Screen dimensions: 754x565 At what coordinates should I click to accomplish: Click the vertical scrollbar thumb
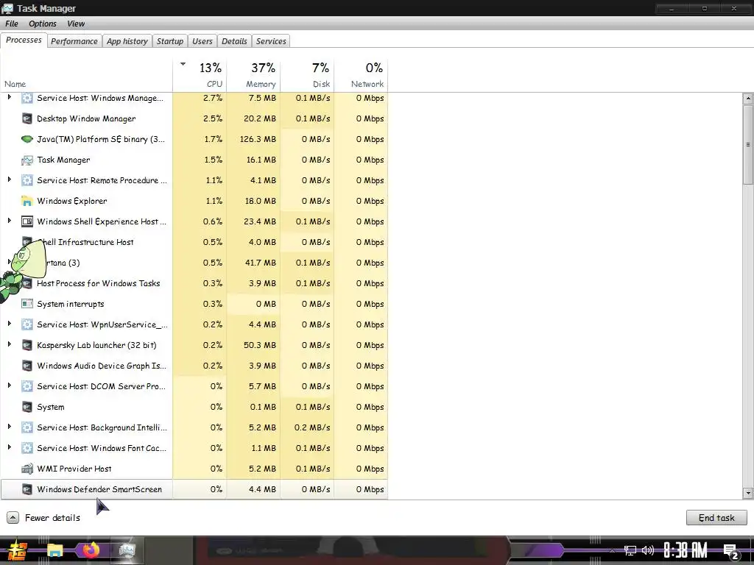[748, 144]
